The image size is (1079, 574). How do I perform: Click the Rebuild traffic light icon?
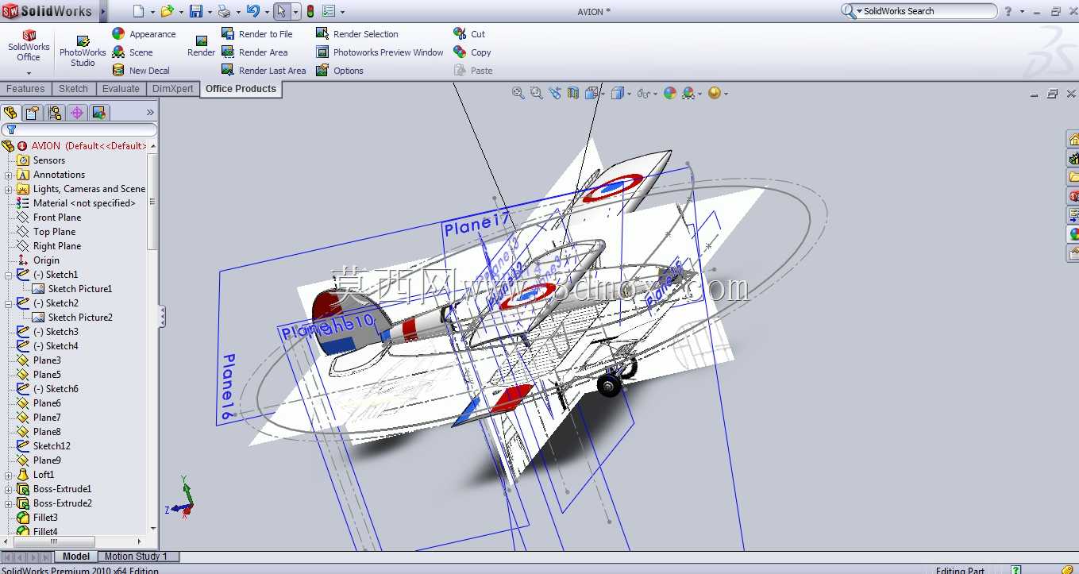[310, 11]
